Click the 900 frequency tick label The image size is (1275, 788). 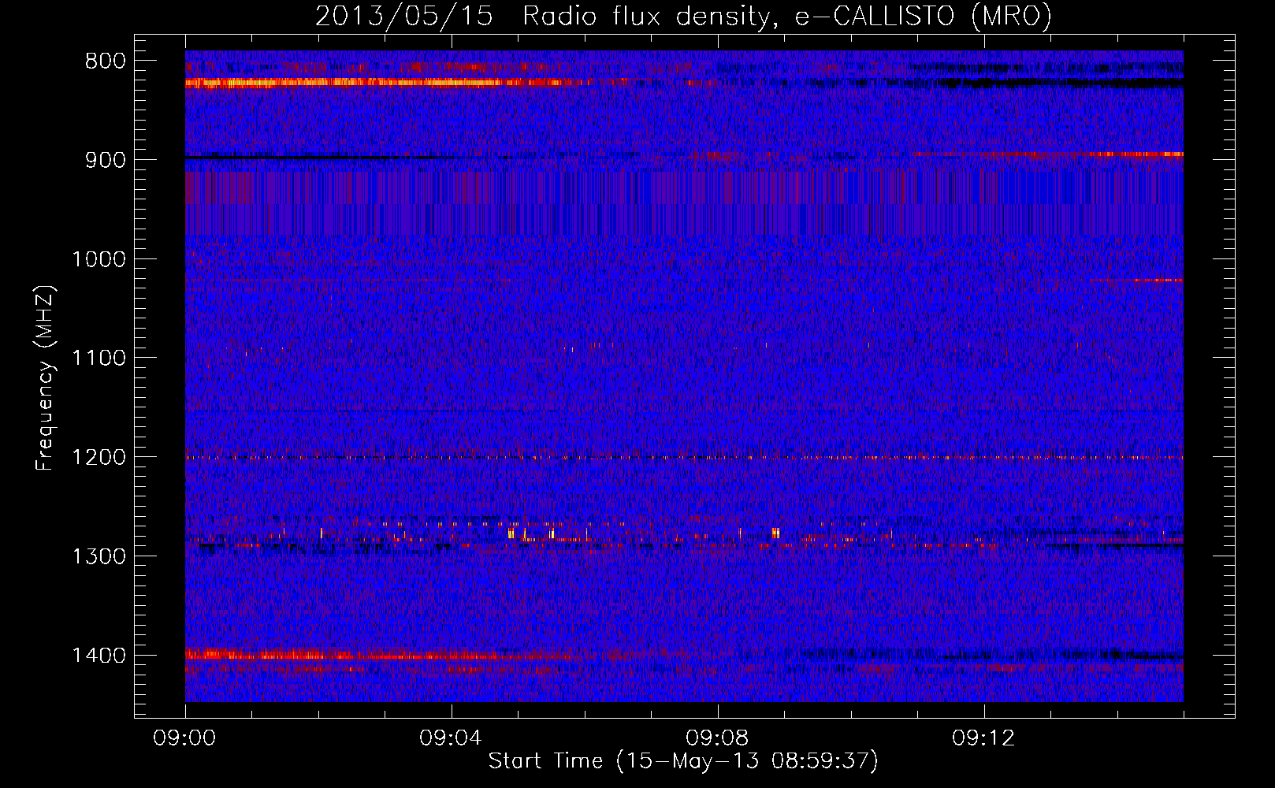(x=106, y=160)
